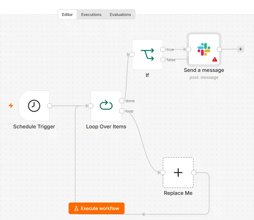Click the false branch label
The width and height of the screenshot is (254, 220).
click(x=171, y=60)
